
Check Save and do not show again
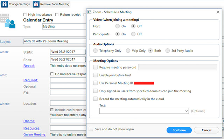(91, 129)
